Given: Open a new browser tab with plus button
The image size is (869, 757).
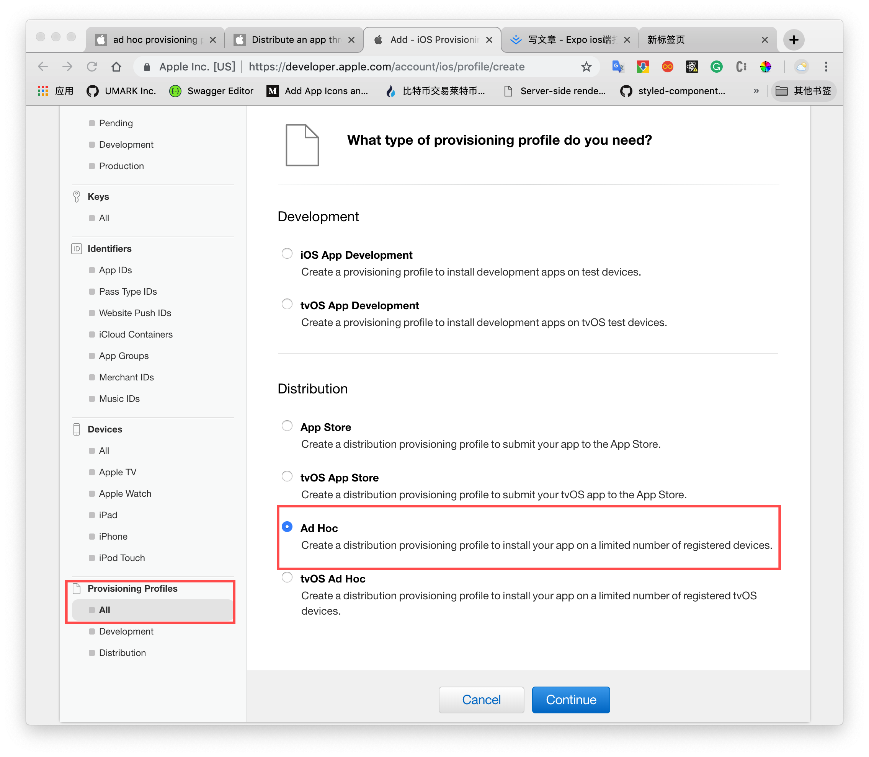Looking at the screenshot, I should click(x=793, y=40).
